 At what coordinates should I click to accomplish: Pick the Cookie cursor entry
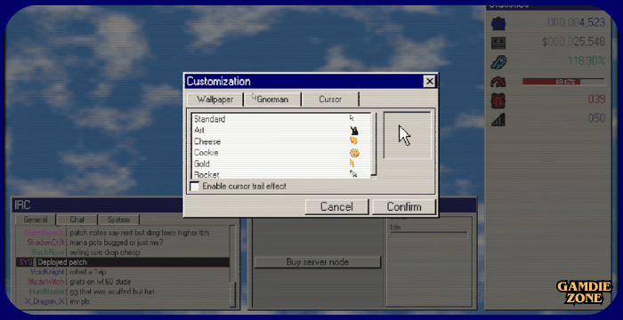coord(281,153)
